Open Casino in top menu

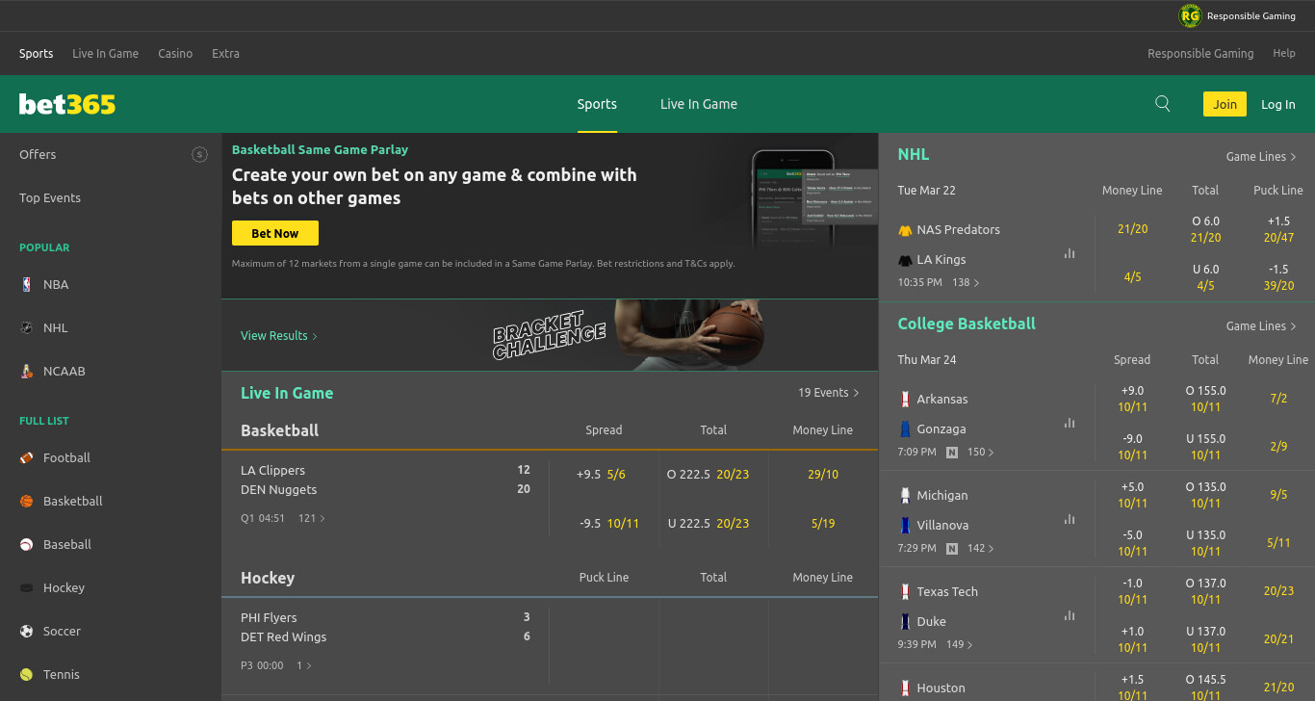click(x=175, y=54)
